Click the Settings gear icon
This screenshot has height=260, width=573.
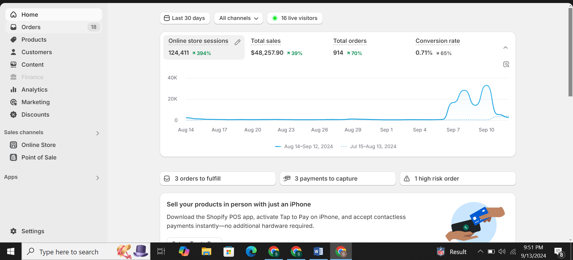(13, 231)
